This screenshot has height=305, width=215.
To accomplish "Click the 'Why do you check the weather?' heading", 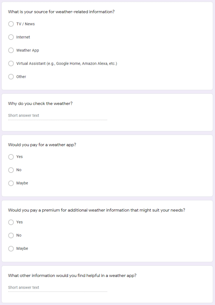I will 40,104.
